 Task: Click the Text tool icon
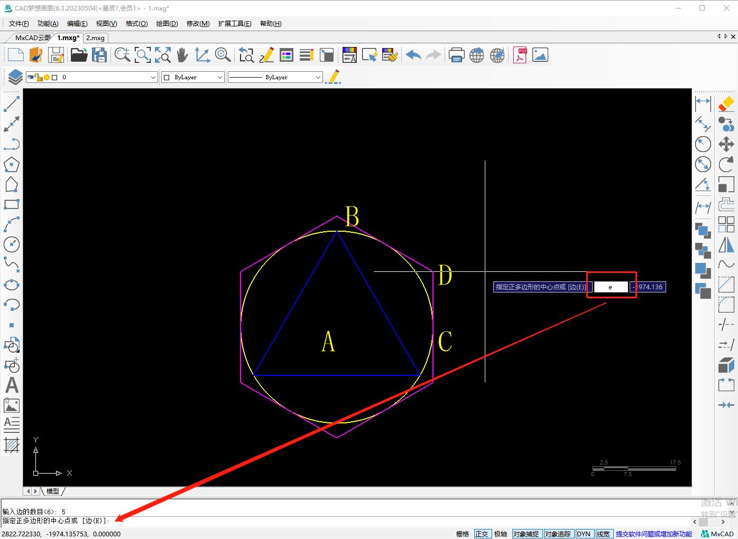pyautogui.click(x=12, y=385)
